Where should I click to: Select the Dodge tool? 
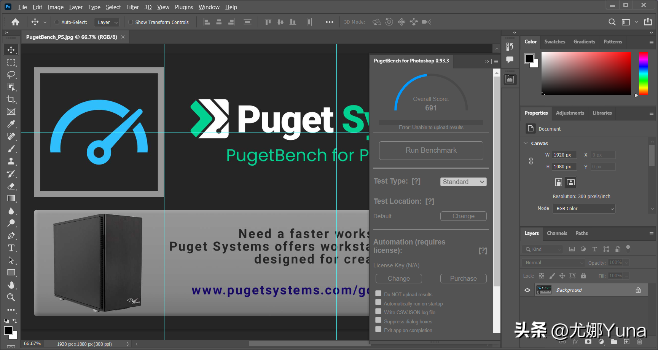click(11, 223)
